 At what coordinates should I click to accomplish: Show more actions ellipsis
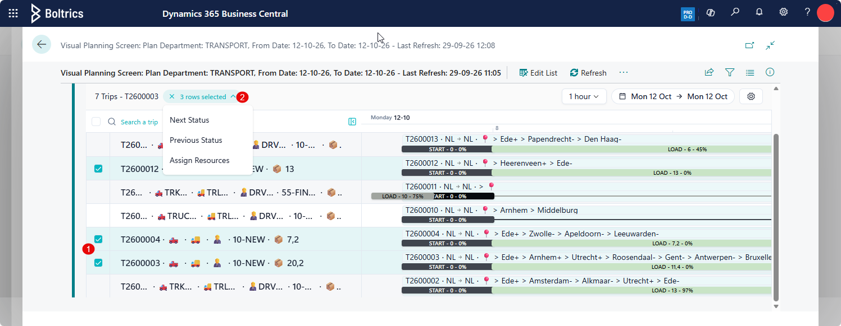pyautogui.click(x=624, y=72)
